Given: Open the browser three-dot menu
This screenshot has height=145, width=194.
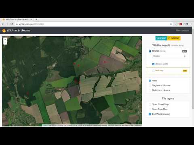Looking at the screenshot, I should click(x=191, y=24).
